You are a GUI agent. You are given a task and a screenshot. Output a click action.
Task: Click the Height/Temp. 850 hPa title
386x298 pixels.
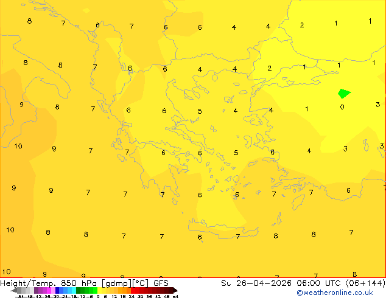(x=49, y=283)
